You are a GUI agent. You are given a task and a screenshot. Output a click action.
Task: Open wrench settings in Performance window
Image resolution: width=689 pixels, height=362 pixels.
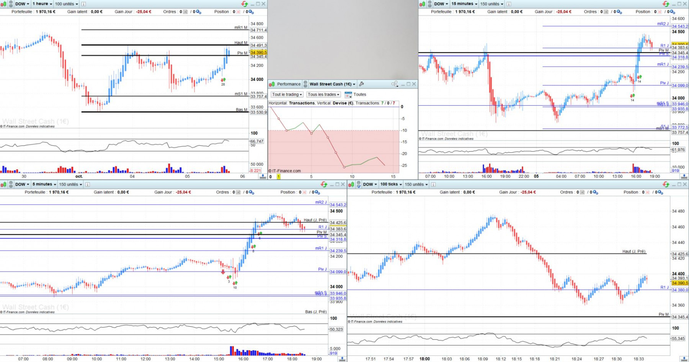point(362,84)
